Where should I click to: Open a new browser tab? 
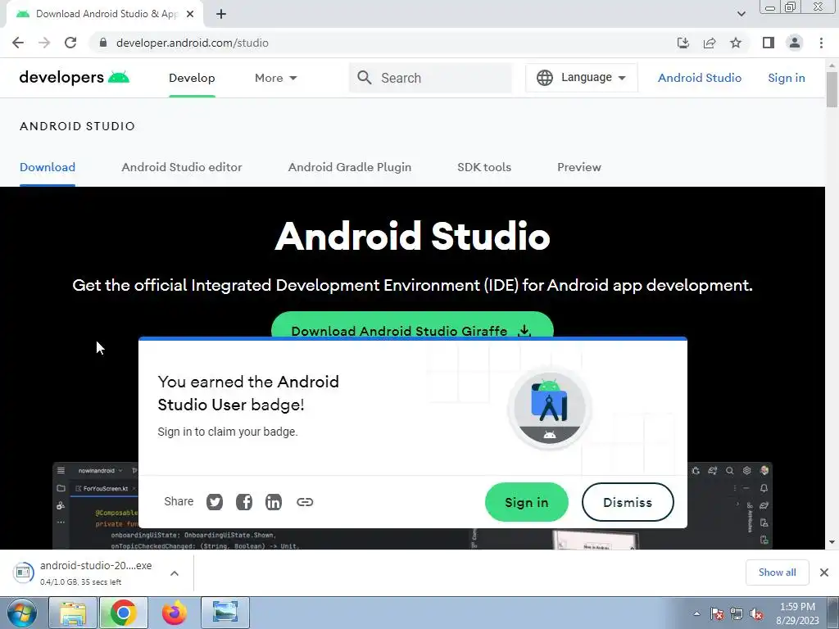click(221, 14)
